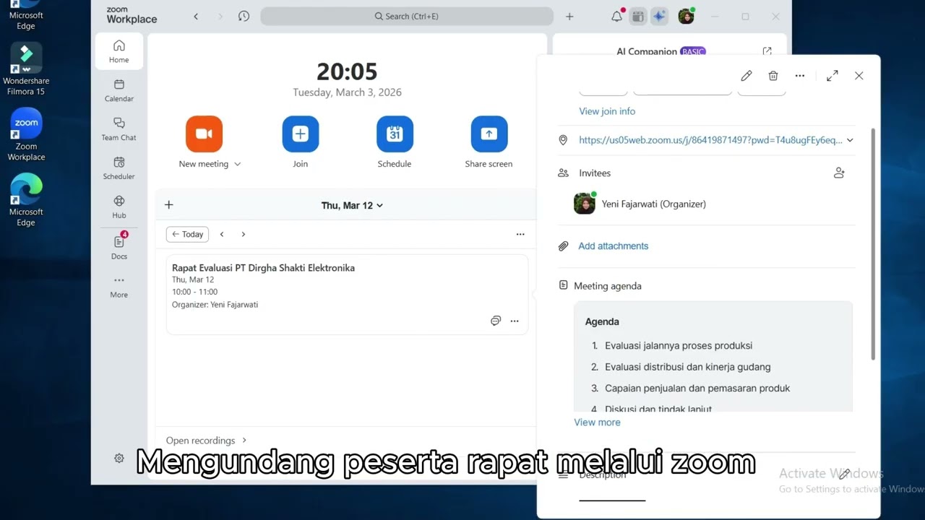Start a New meeting
Viewport: 925px width, 520px height.
pos(204,134)
